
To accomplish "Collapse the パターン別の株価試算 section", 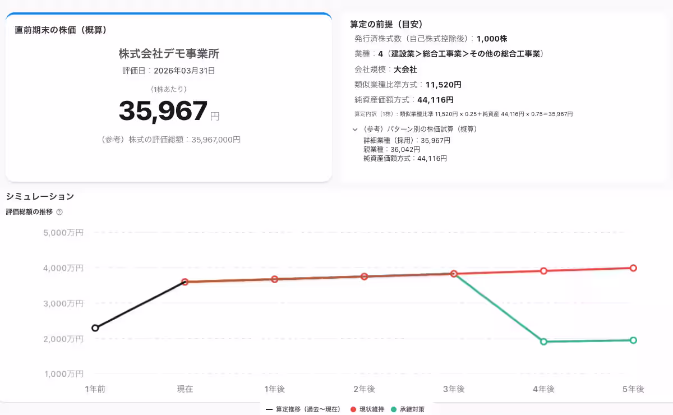I will point(355,129).
